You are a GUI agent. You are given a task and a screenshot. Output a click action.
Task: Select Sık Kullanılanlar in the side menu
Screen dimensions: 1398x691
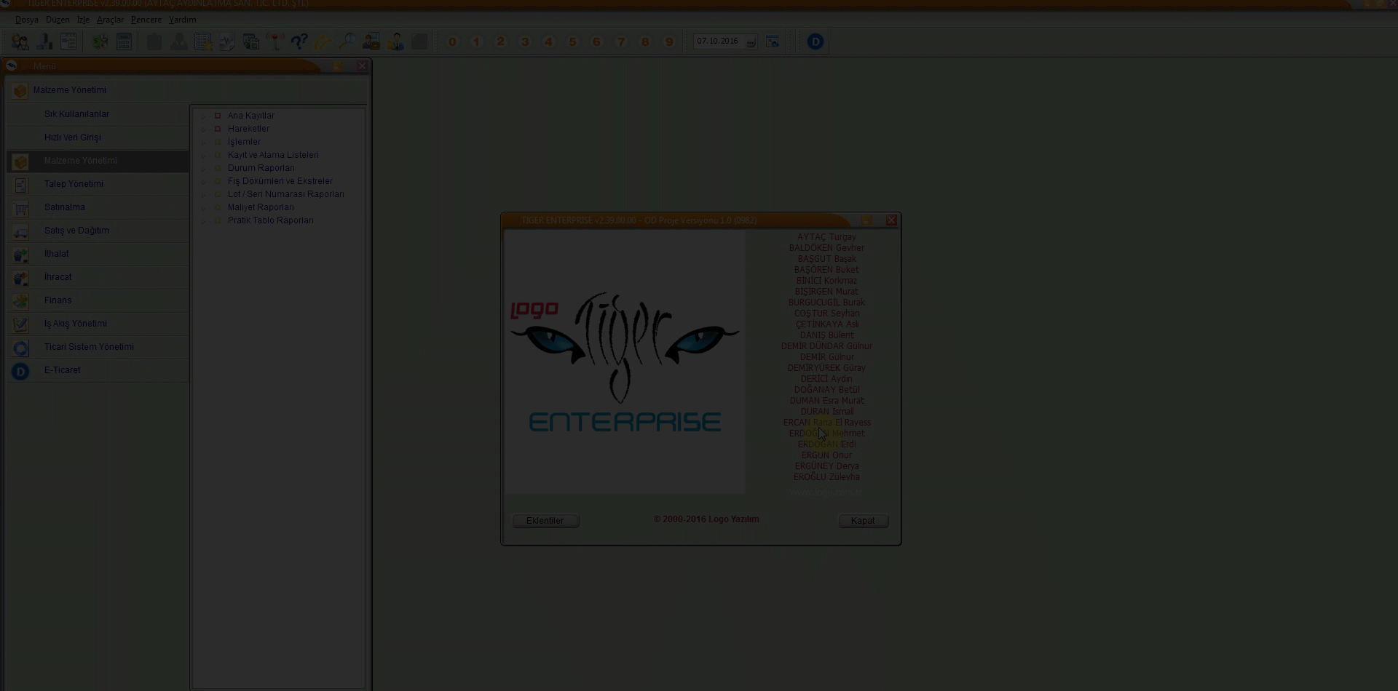point(98,114)
